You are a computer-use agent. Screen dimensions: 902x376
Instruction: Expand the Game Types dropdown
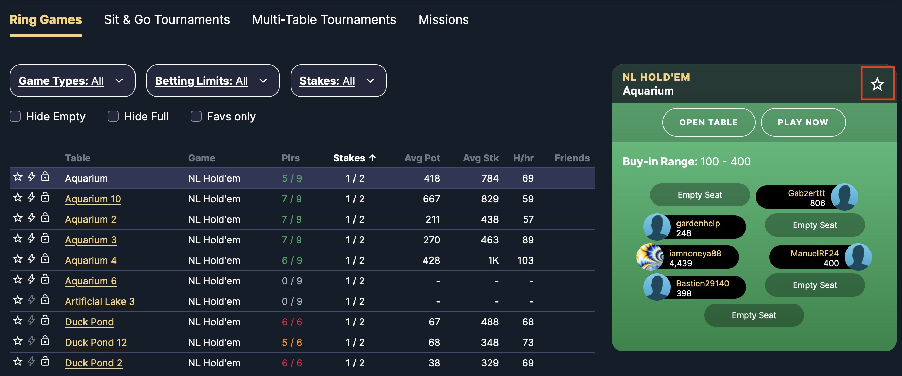pos(73,81)
